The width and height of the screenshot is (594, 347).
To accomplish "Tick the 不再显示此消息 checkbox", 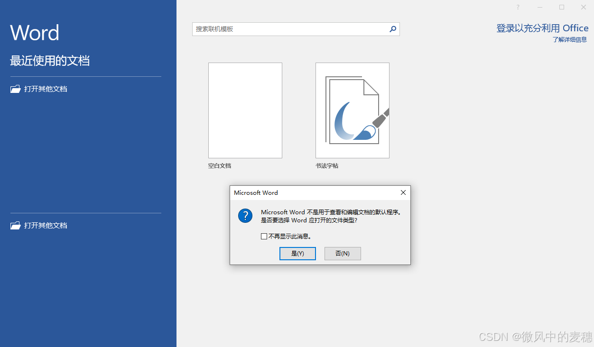I will [x=264, y=236].
